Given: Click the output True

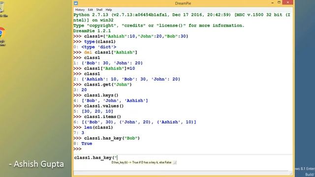Looking at the screenshot, I should pyautogui.click(x=87, y=144).
